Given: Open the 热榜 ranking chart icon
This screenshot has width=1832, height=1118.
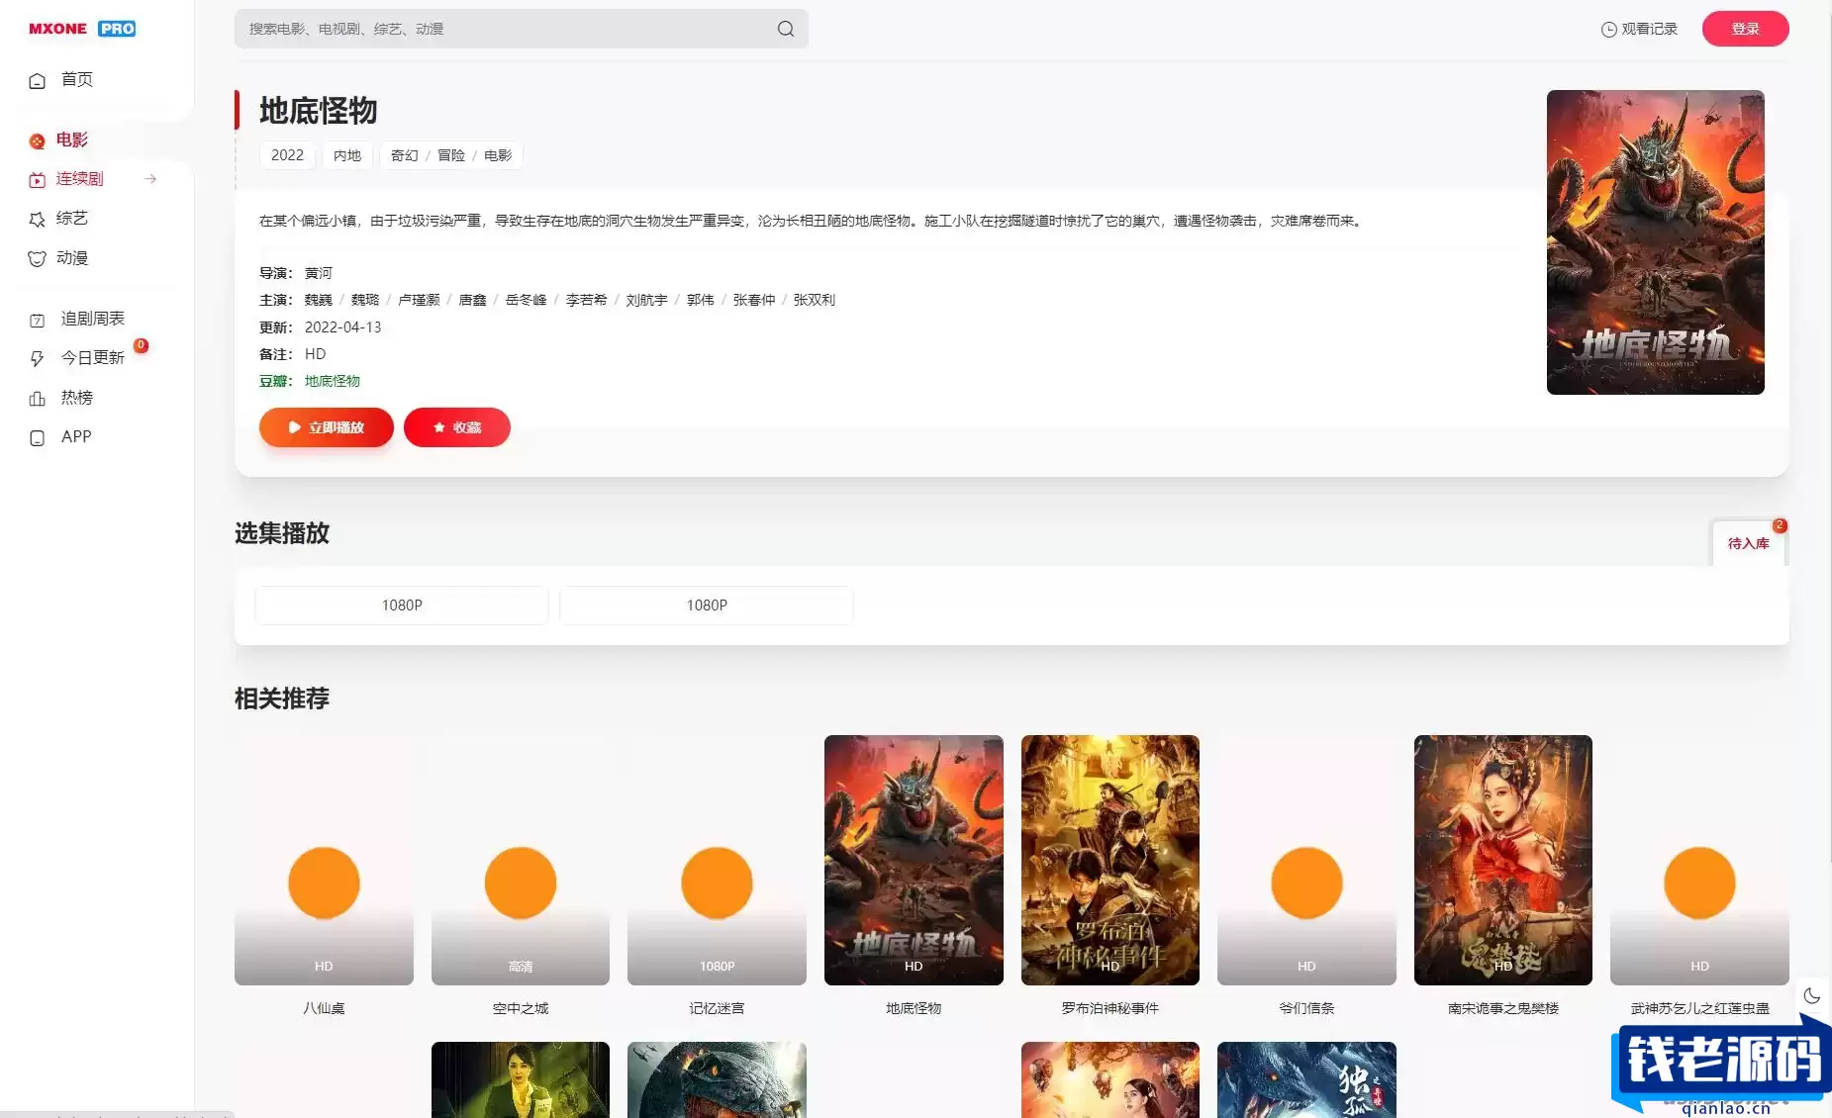Looking at the screenshot, I should coord(38,399).
